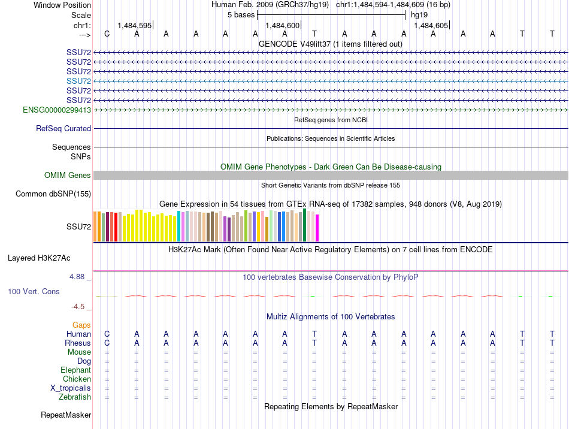Click the light blue SSU72 transcript label

tap(78, 81)
